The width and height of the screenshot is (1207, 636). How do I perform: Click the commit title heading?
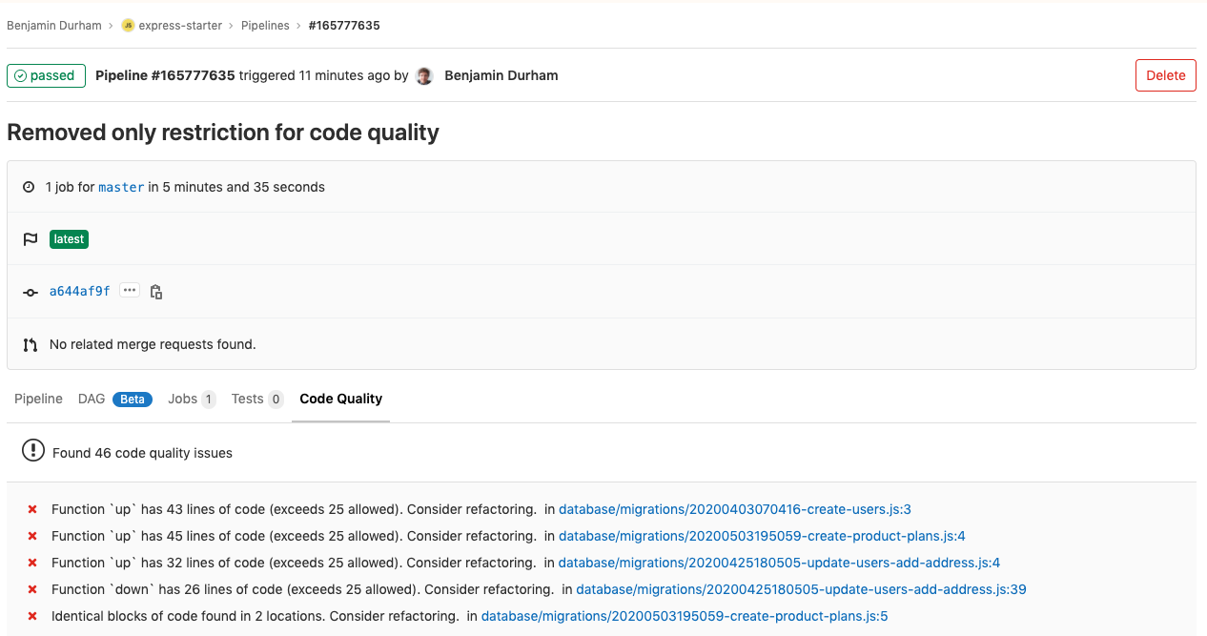tap(223, 133)
